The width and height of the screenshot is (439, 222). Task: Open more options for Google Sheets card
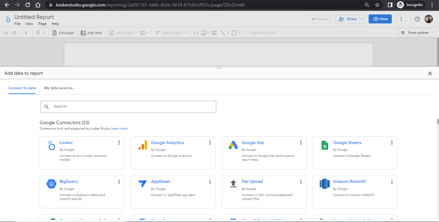tap(392, 143)
